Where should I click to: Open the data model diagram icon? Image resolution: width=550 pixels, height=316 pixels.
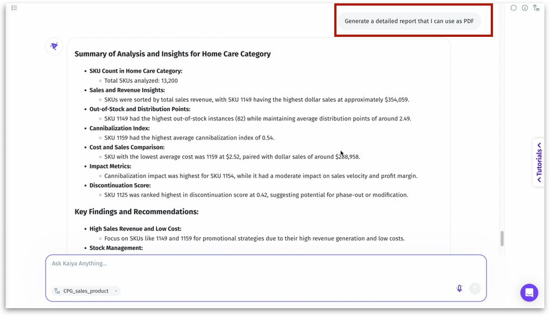click(x=536, y=8)
